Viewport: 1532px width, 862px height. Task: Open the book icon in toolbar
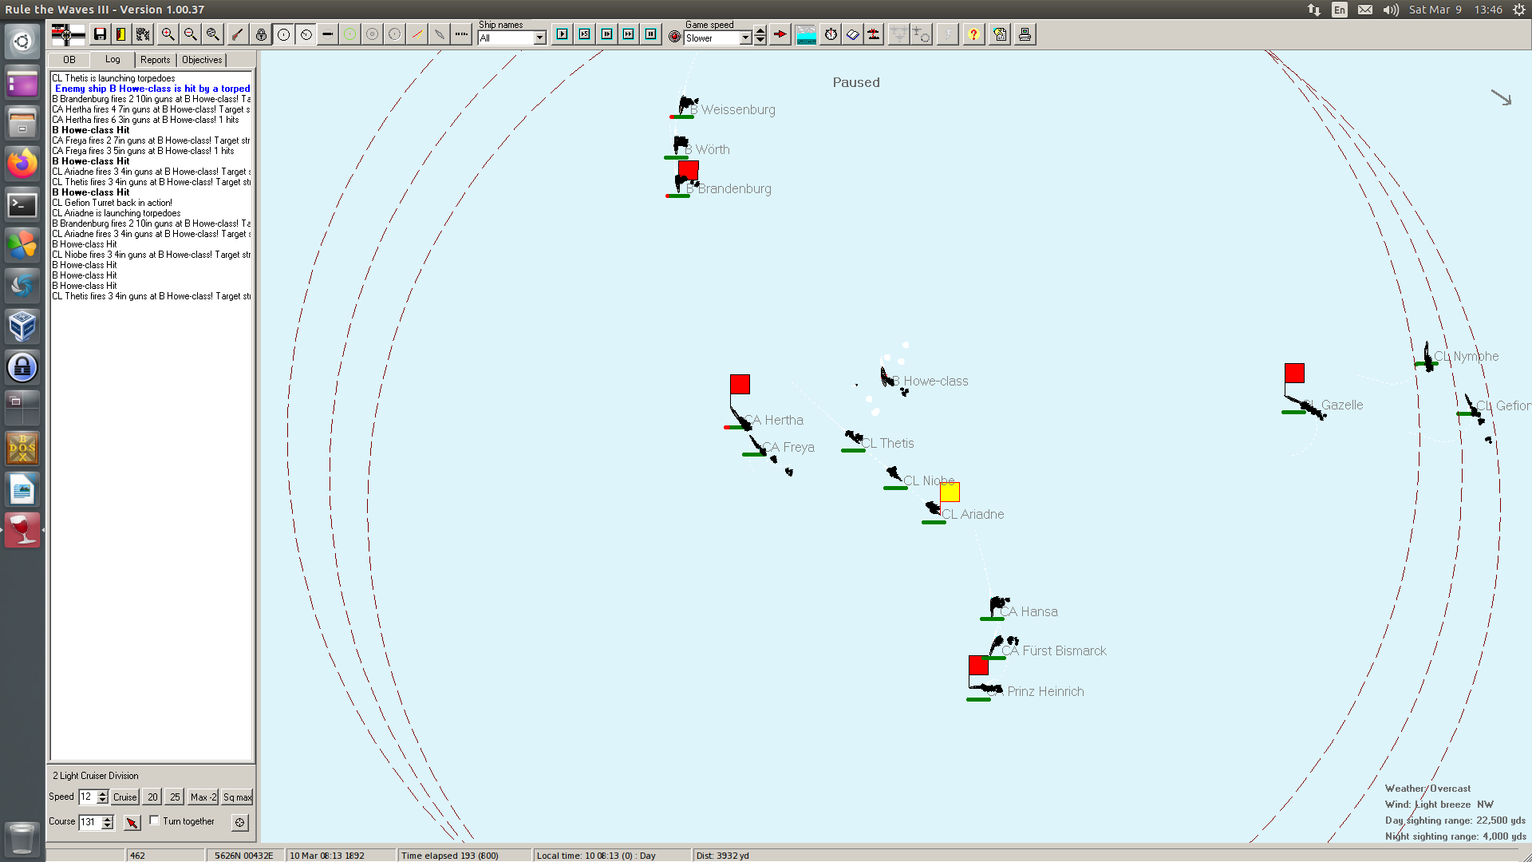[x=853, y=34]
